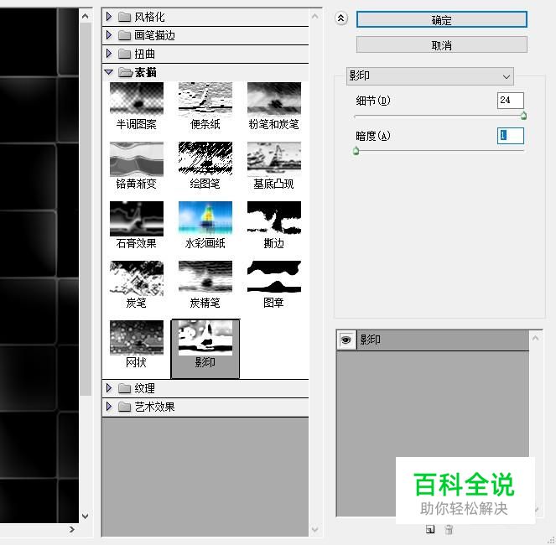The image size is (556, 545).
Task: Open the 影印 filter dropdown
Action: tap(429, 76)
